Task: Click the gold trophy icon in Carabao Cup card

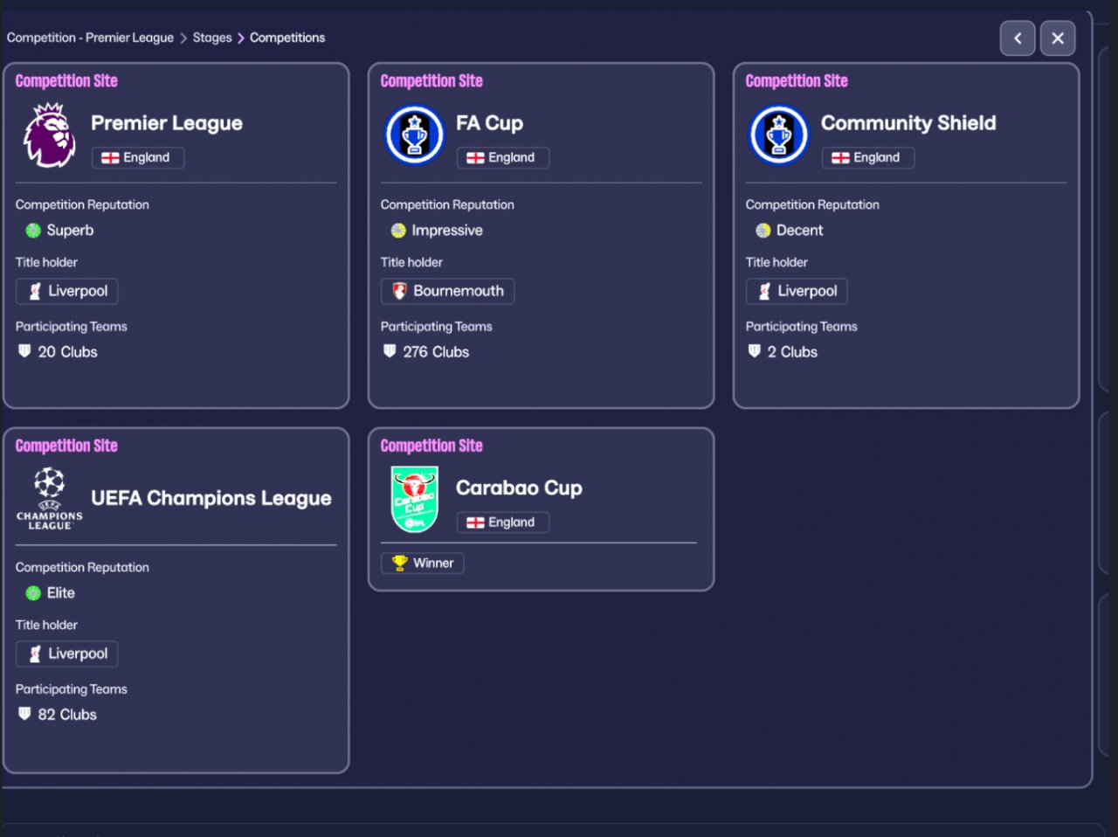Action: 399,563
